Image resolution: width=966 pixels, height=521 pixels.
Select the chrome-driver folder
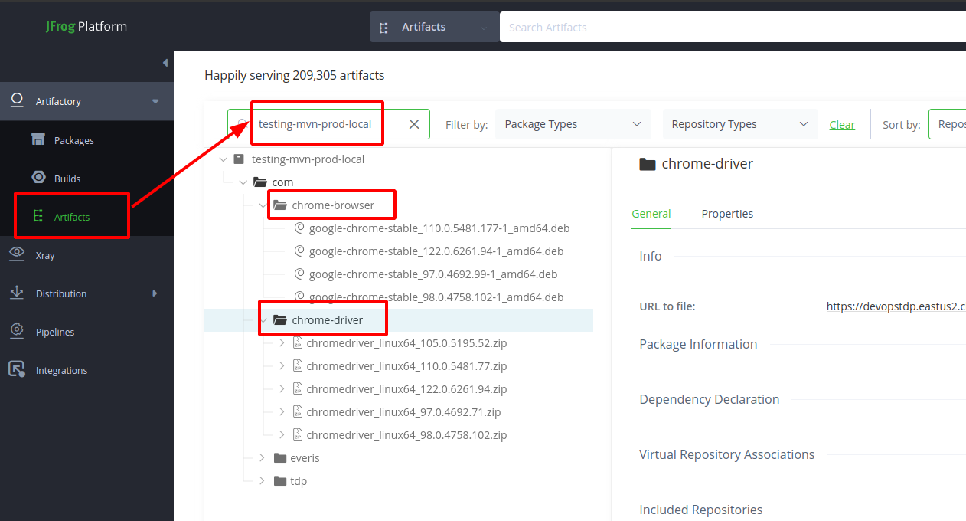coord(328,320)
